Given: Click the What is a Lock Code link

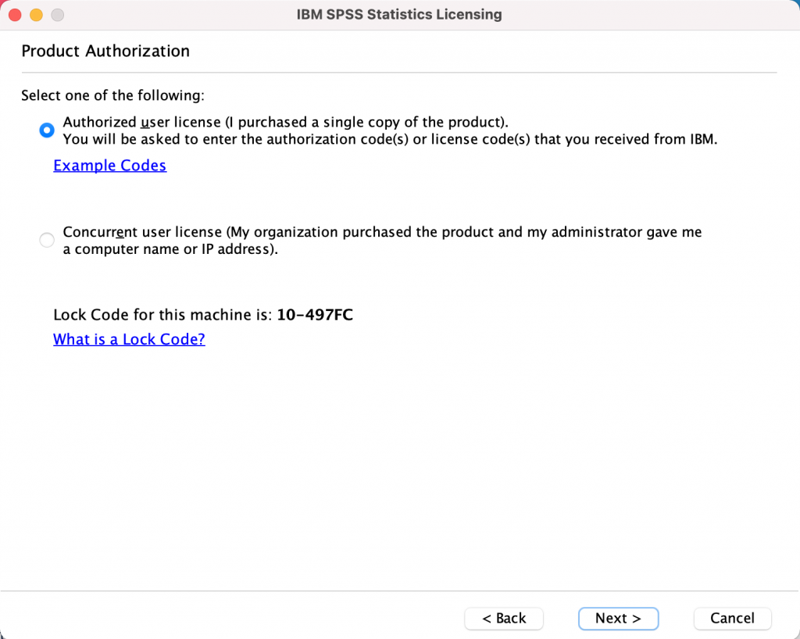Looking at the screenshot, I should pyautogui.click(x=129, y=339).
